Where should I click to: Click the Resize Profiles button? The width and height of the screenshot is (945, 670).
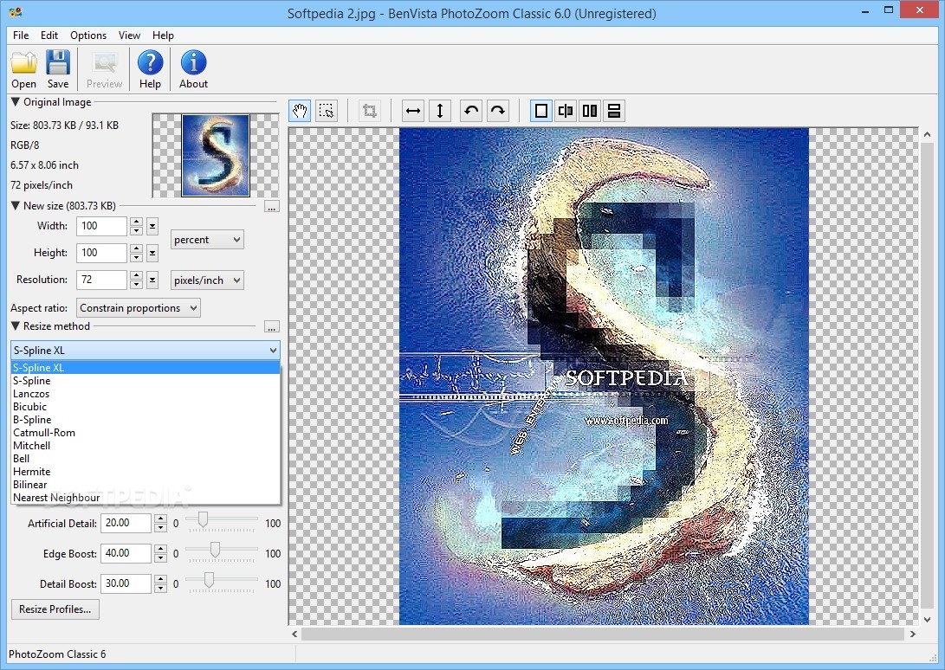coord(55,609)
